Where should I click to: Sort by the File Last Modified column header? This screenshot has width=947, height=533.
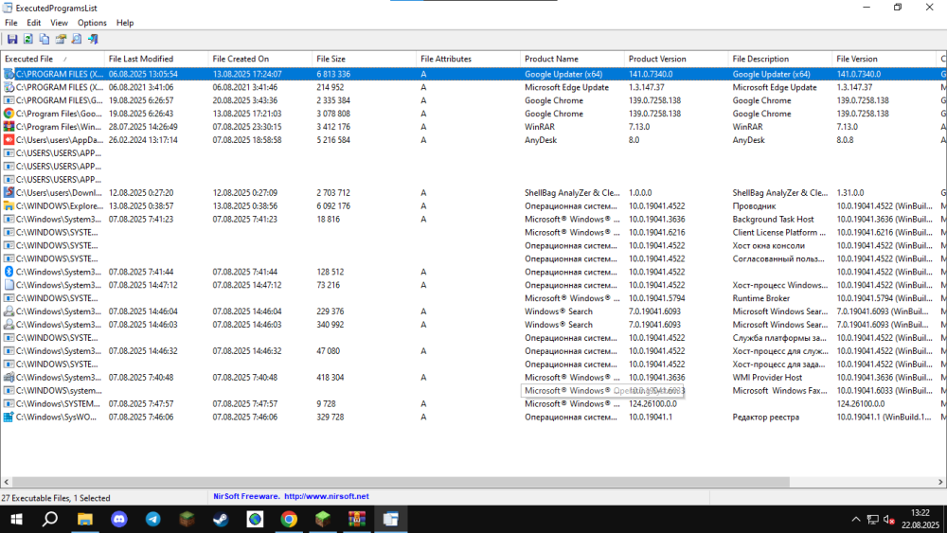click(x=156, y=59)
